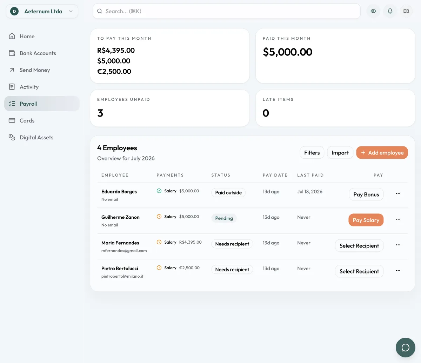The image size is (421, 363).
Task: Click R$4,395.00 in To Pay card
Action: 116,51
